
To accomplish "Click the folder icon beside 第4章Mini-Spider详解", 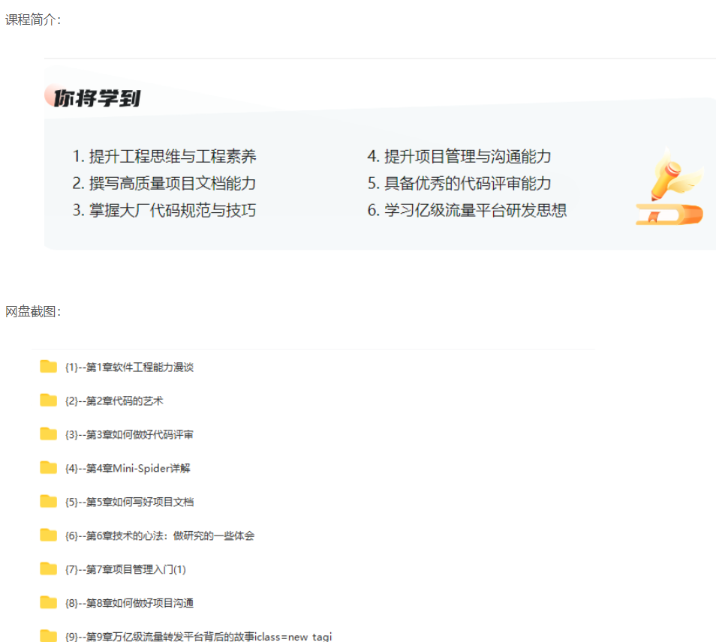I will tap(47, 468).
